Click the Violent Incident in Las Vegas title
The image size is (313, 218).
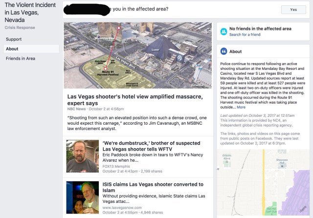pos(30,12)
